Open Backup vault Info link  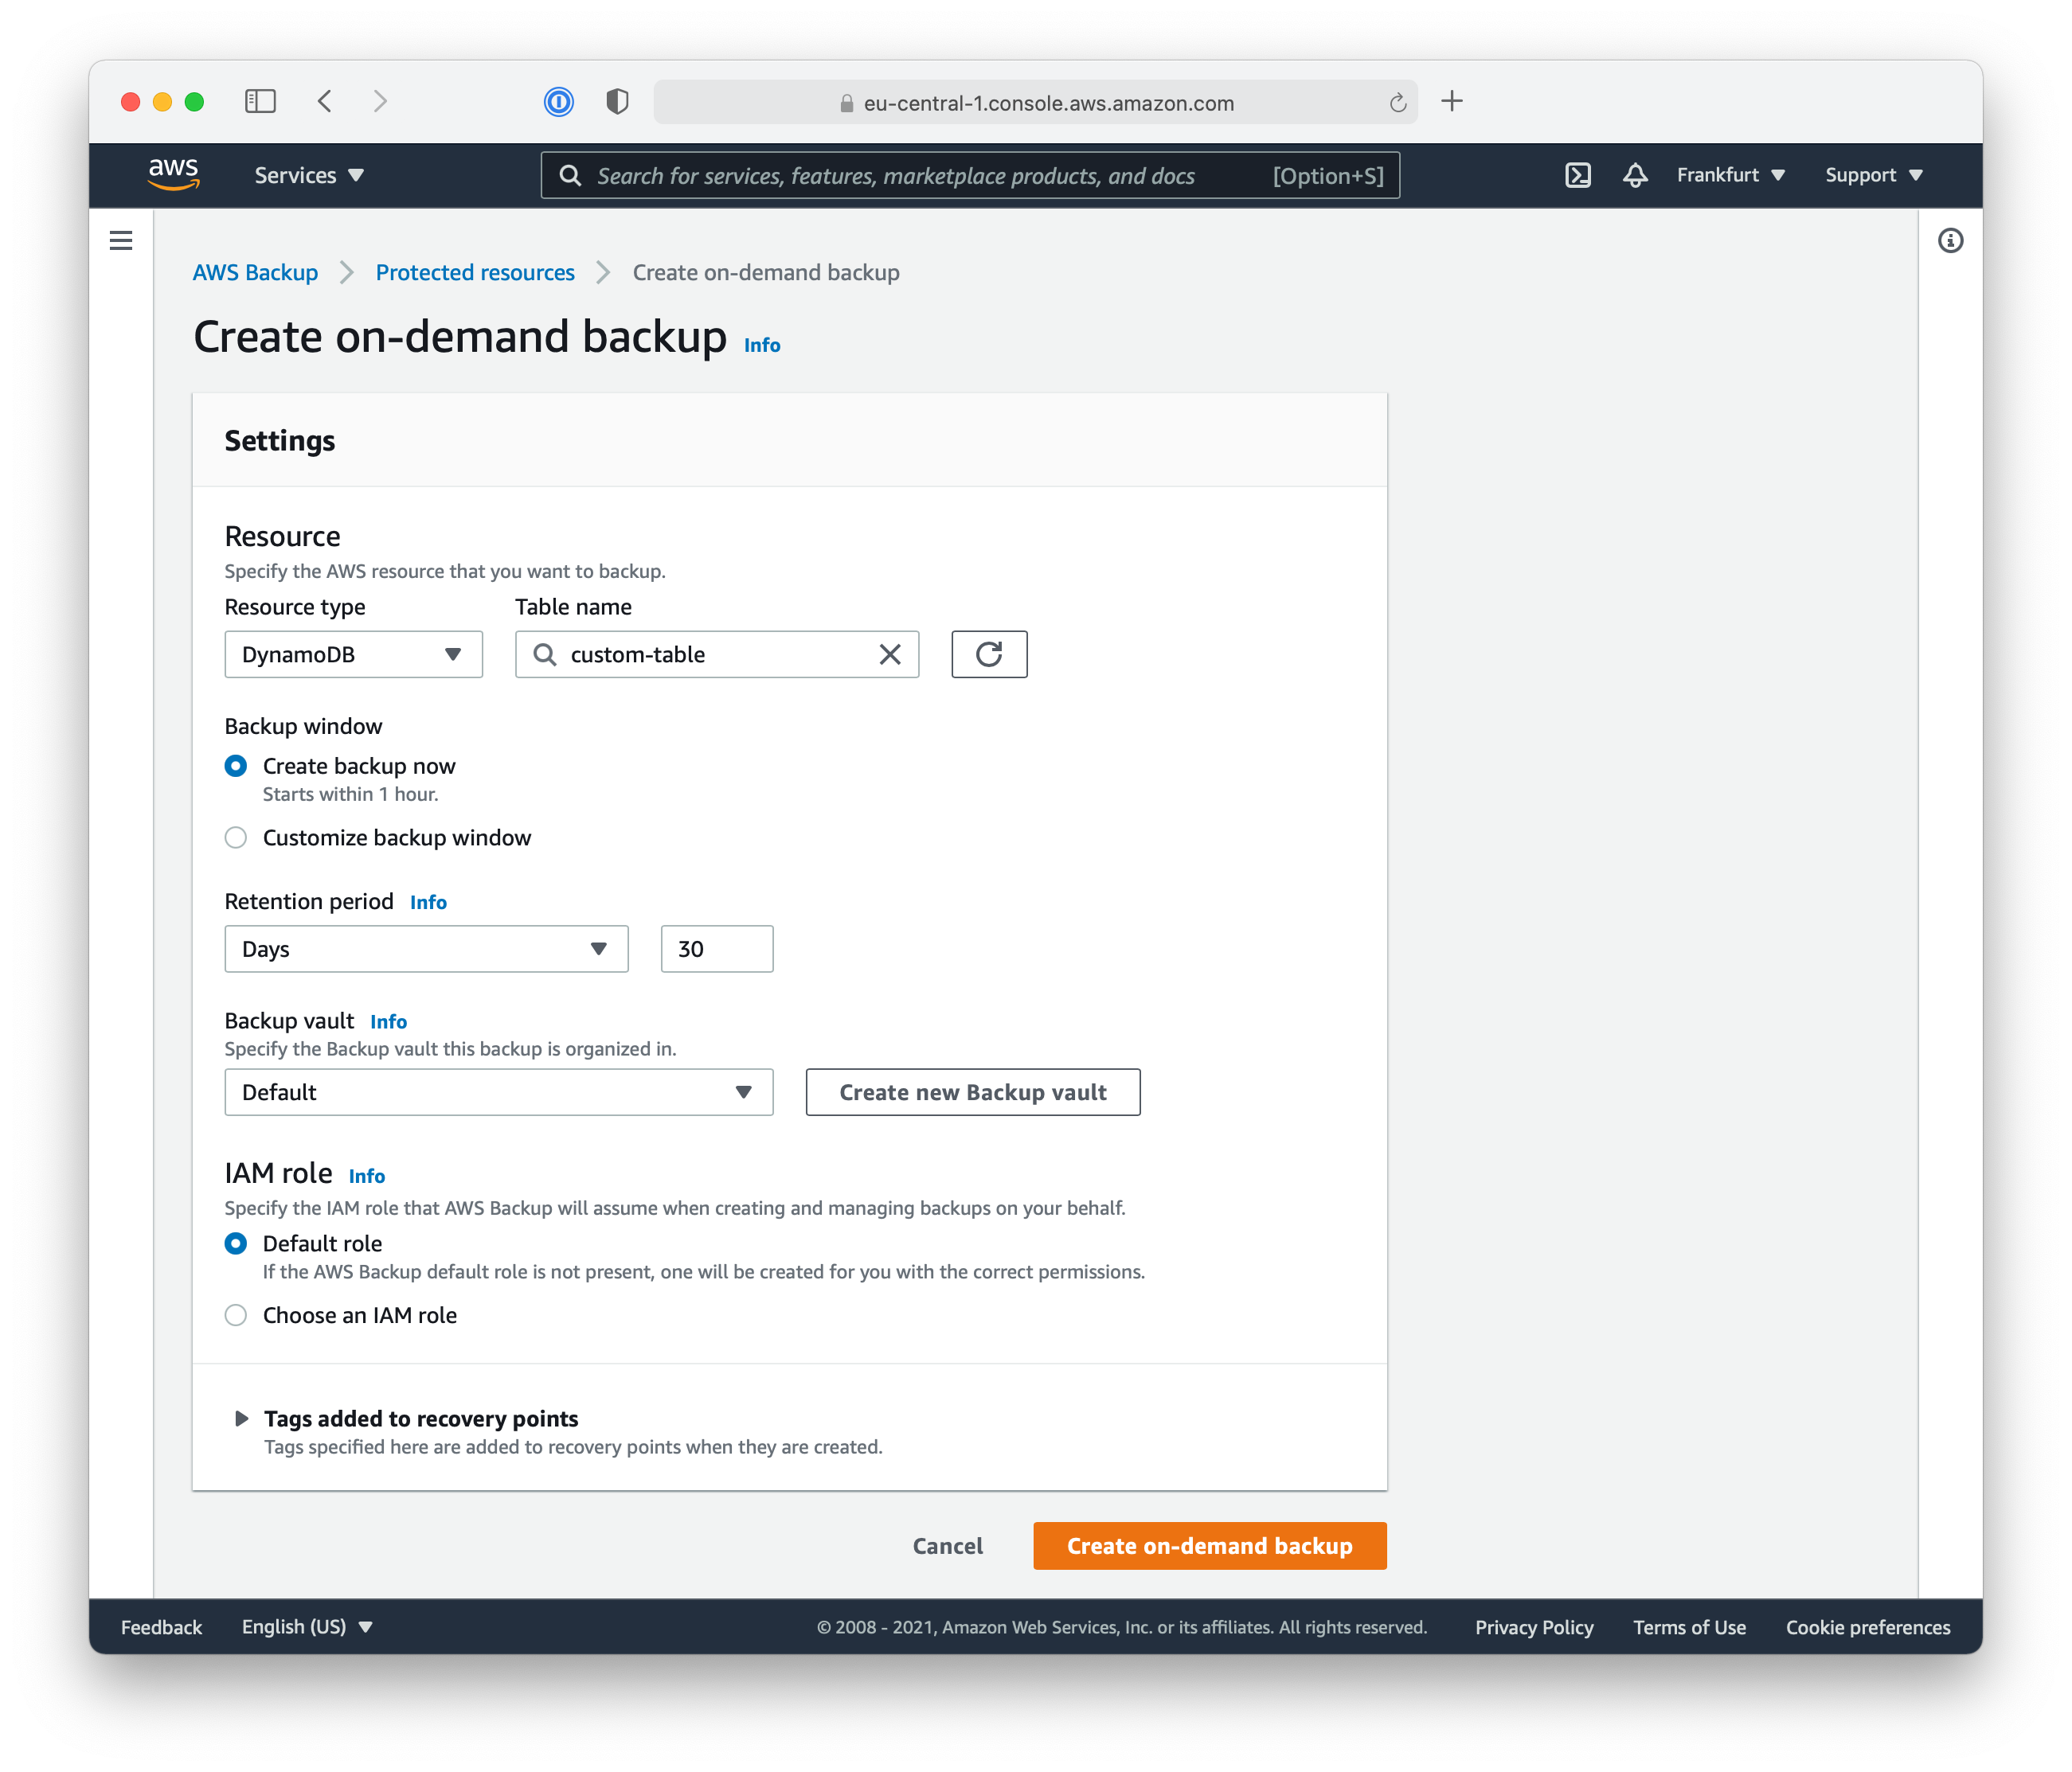coord(388,1021)
